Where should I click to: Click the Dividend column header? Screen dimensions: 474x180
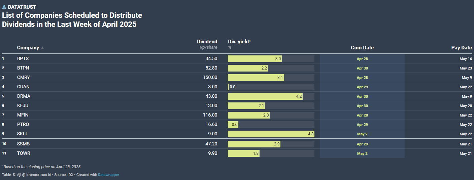[x=207, y=42]
